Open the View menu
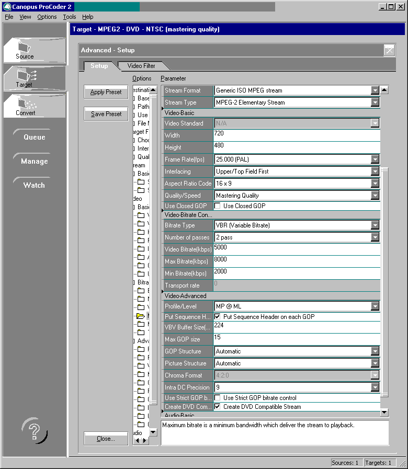 click(x=25, y=17)
